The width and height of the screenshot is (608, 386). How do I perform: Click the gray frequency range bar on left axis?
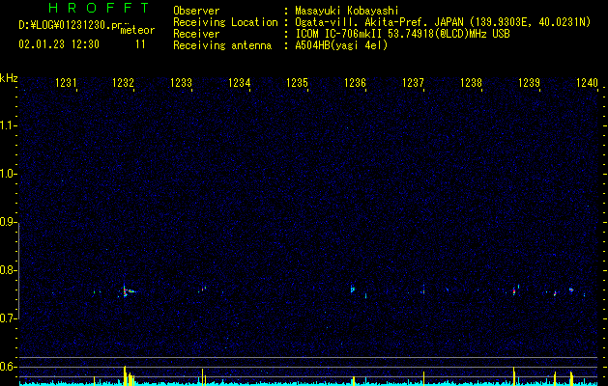point(18,271)
